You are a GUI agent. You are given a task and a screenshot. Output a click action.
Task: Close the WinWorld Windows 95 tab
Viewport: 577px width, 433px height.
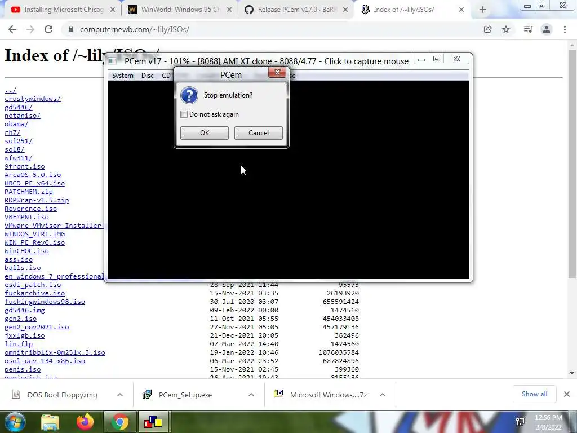(229, 10)
